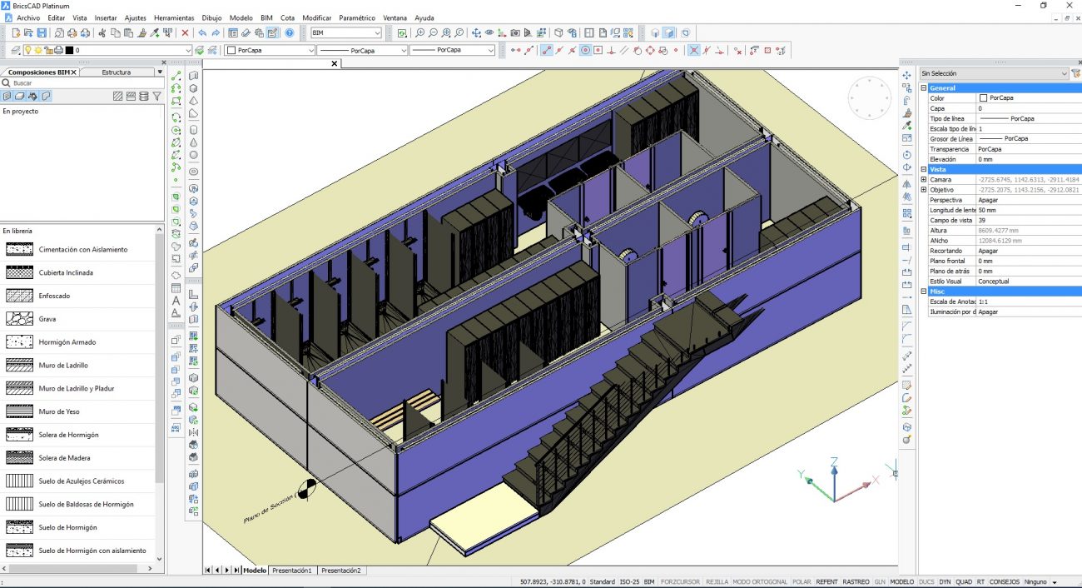The width and height of the screenshot is (1082, 588).
Task: Toggle REJILLA grid in status bar
Action: [x=717, y=582]
